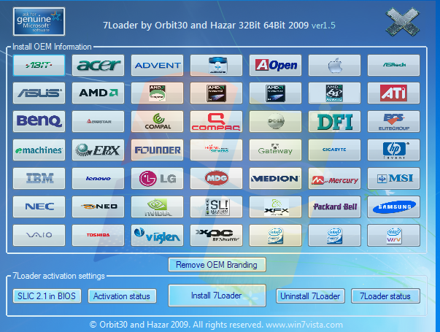
Task: Select the Gigabyte logo button
Action: click(334, 150)
